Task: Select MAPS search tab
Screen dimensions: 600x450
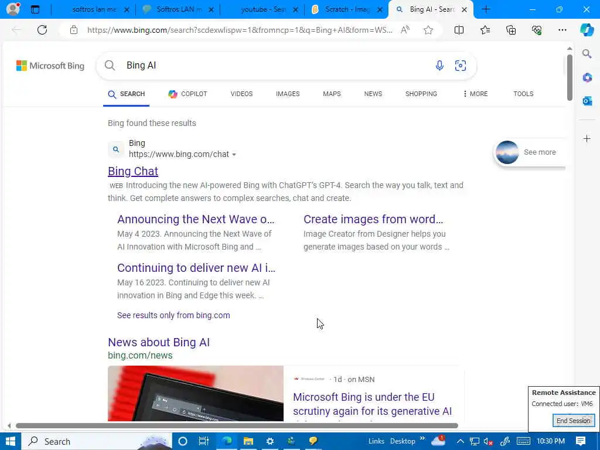Action: (332, 94)
